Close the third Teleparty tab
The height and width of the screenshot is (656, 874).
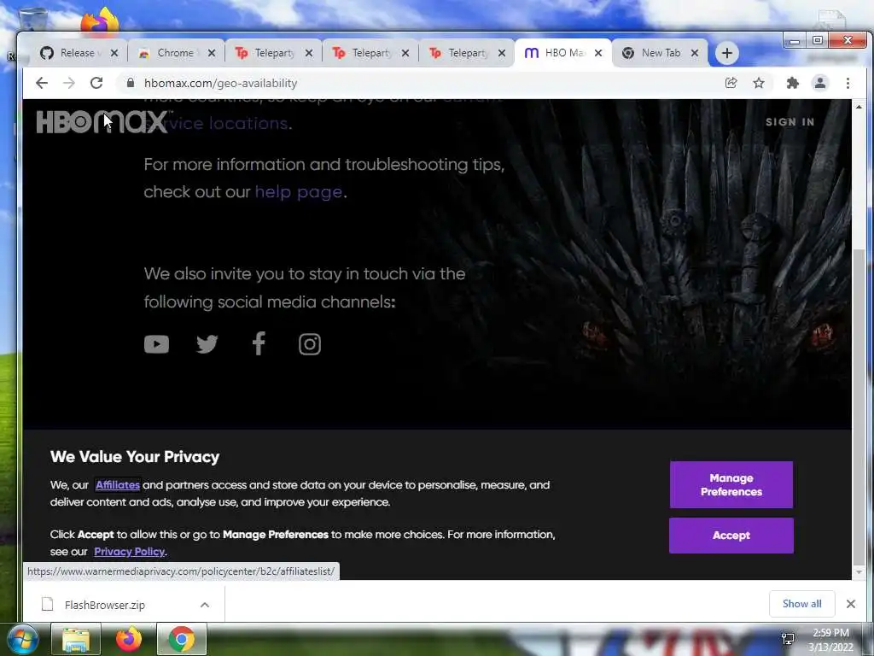pyautogui.click(x=502, y=53)
